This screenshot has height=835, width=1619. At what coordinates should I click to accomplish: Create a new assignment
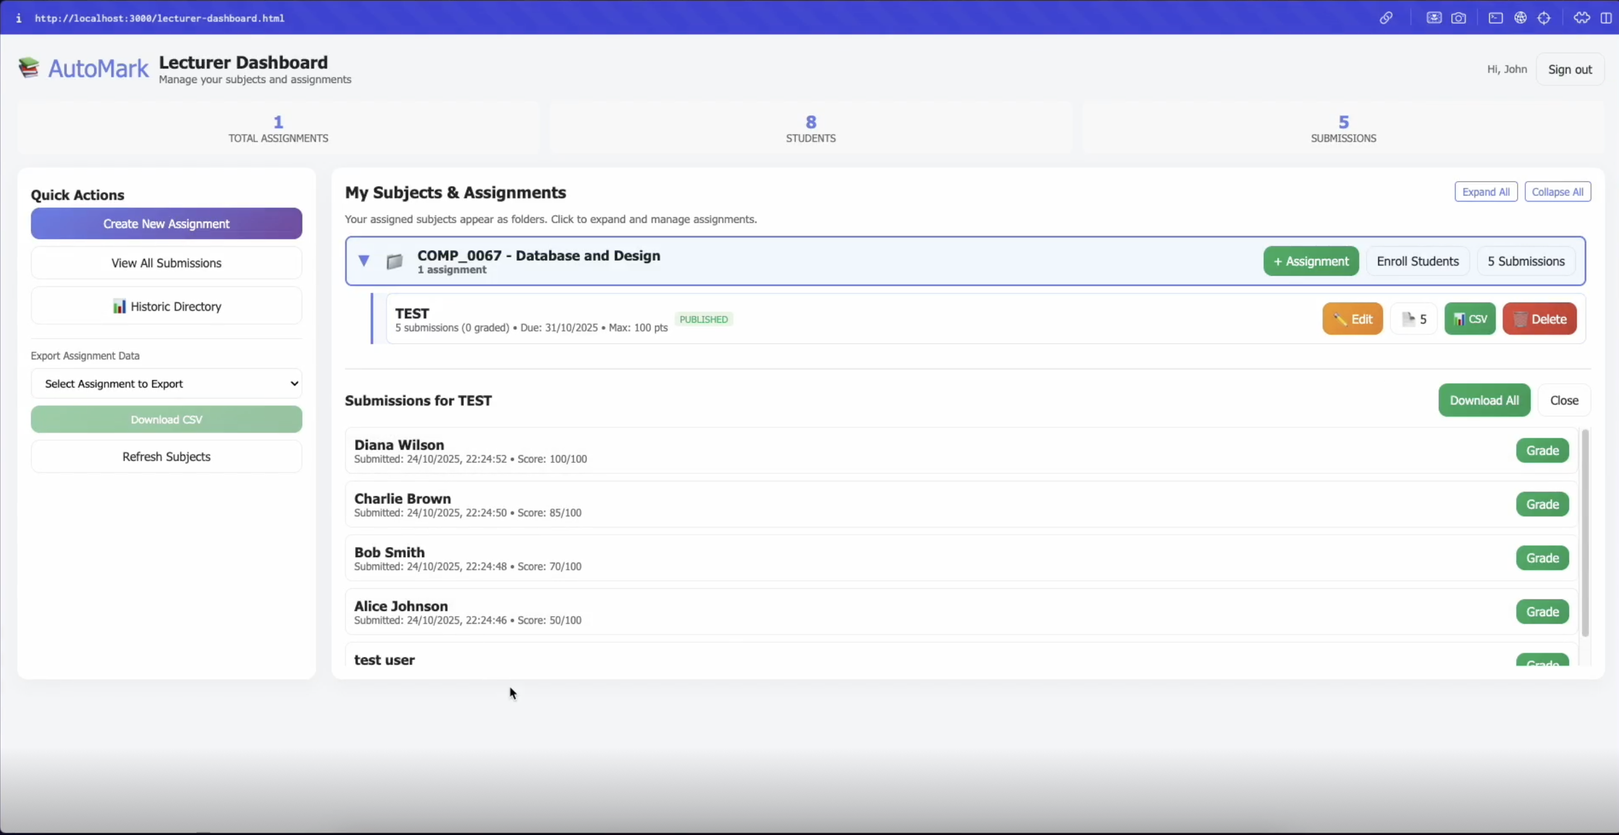166,223
